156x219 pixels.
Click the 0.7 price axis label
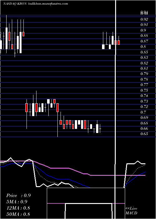143,112
